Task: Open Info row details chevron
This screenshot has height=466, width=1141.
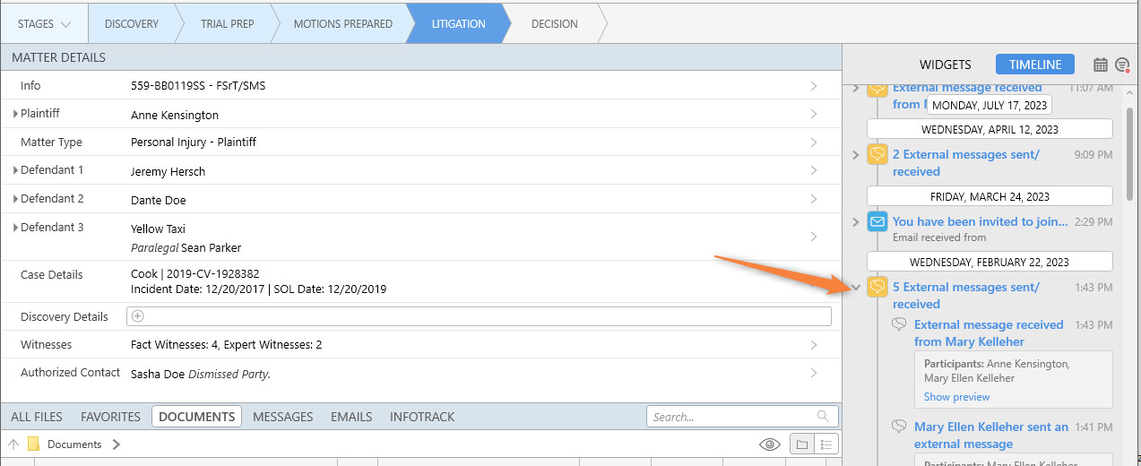Action: tap(814, 86)
